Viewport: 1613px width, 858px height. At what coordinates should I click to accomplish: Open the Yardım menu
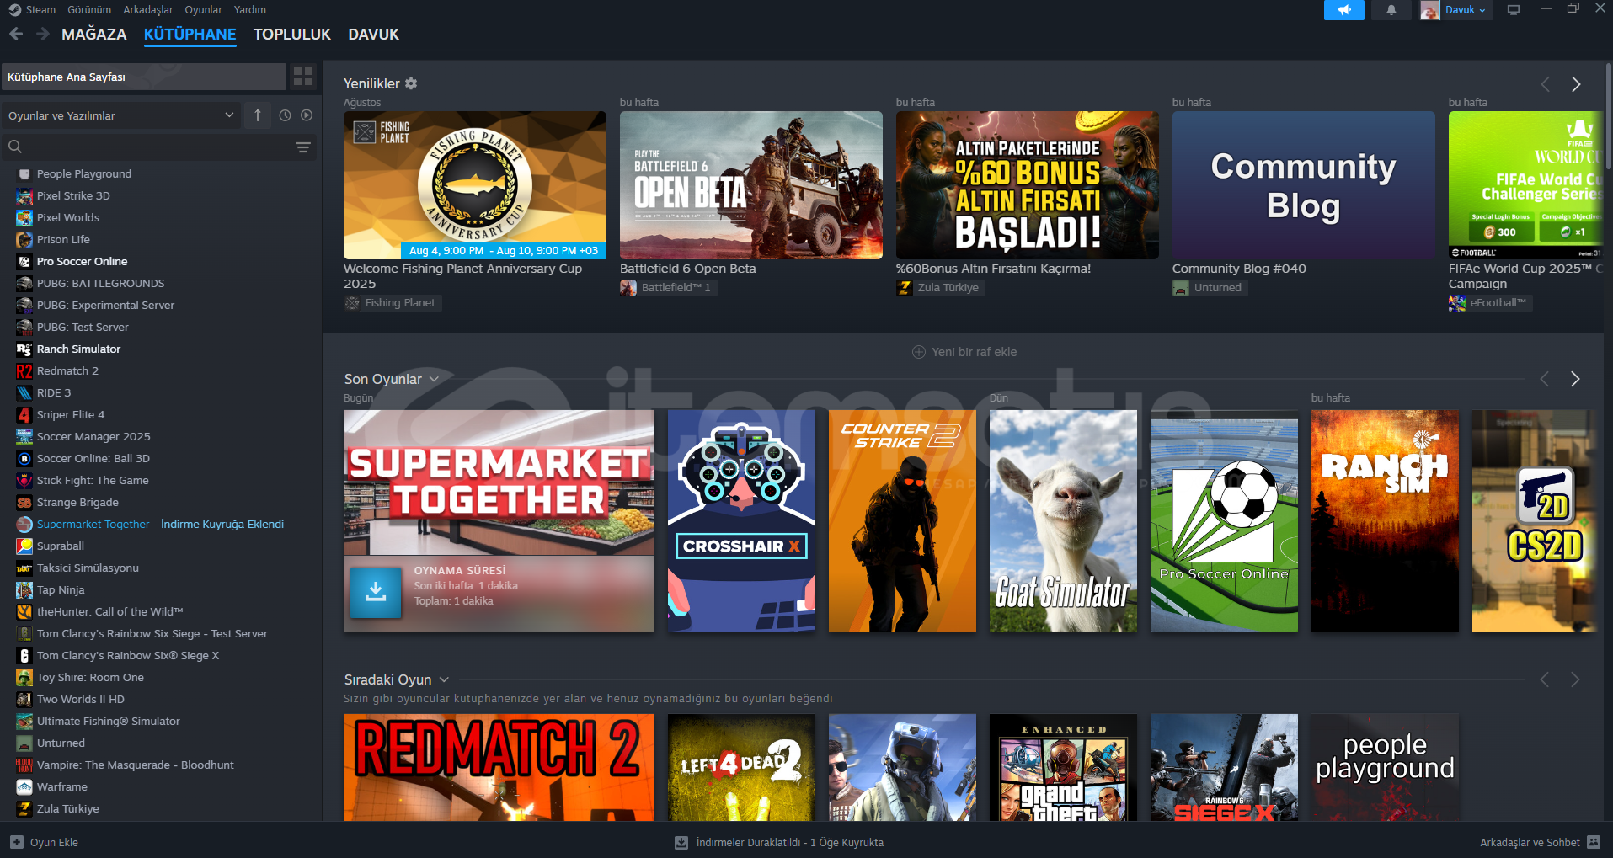click(x=250, y=10)
